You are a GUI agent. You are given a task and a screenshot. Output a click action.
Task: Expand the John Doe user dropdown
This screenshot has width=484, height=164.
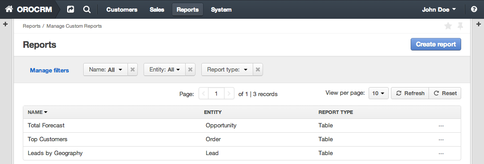(439, 9)
